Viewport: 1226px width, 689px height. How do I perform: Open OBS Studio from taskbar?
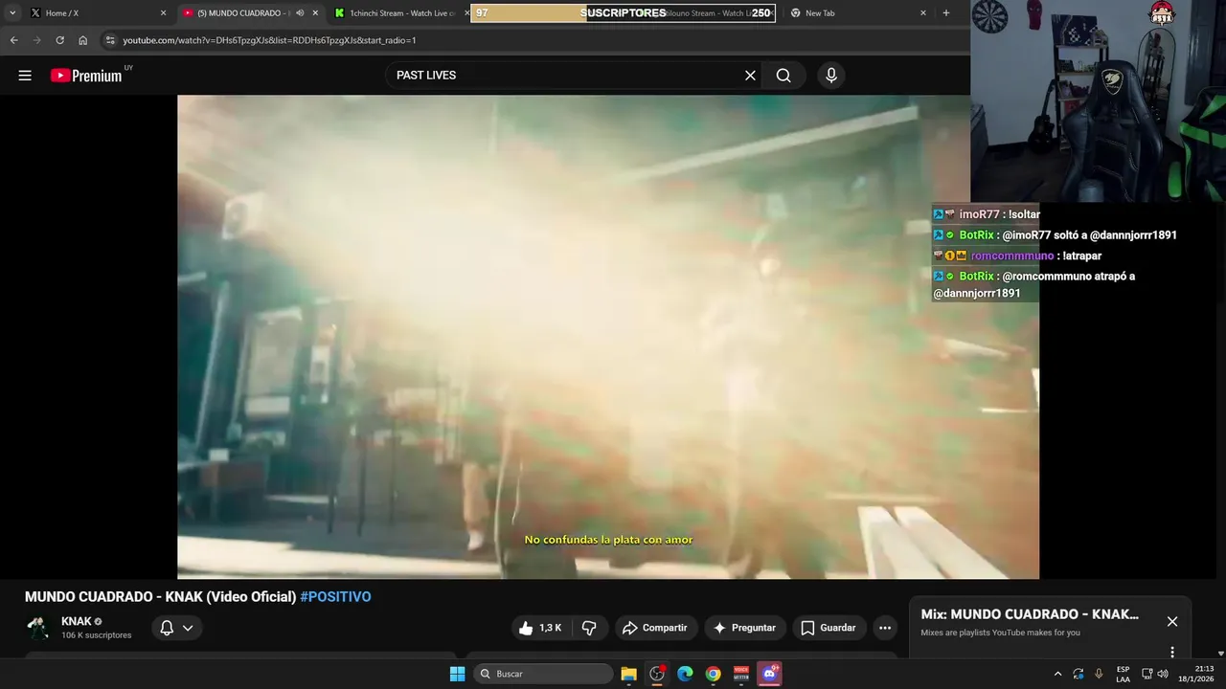(657, 674)
